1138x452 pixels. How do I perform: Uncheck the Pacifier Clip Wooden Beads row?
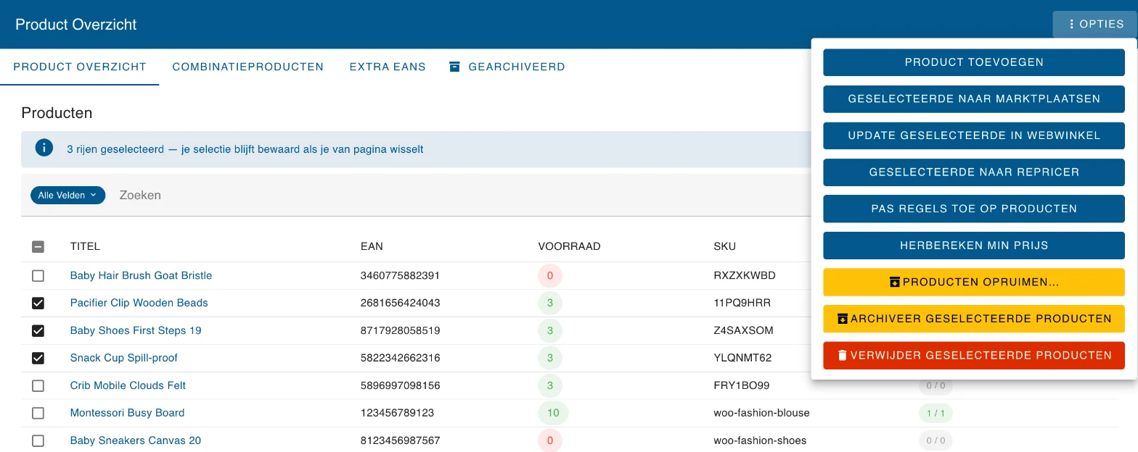pos(38,303)
